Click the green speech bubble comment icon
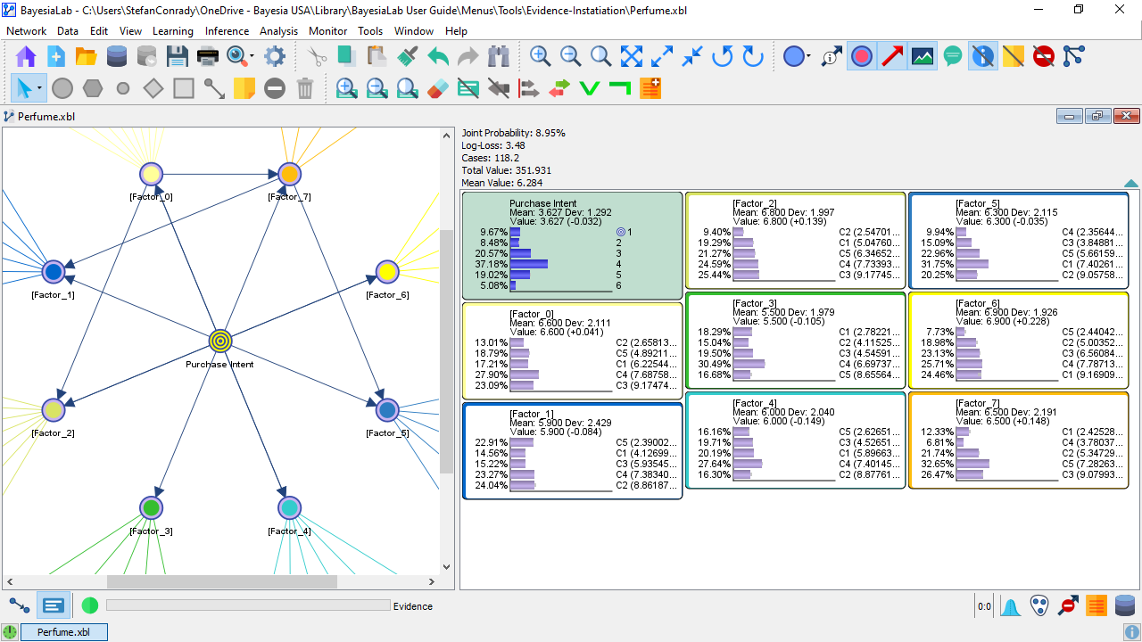Screen dimensions: 1142x642 coord(953,57)
